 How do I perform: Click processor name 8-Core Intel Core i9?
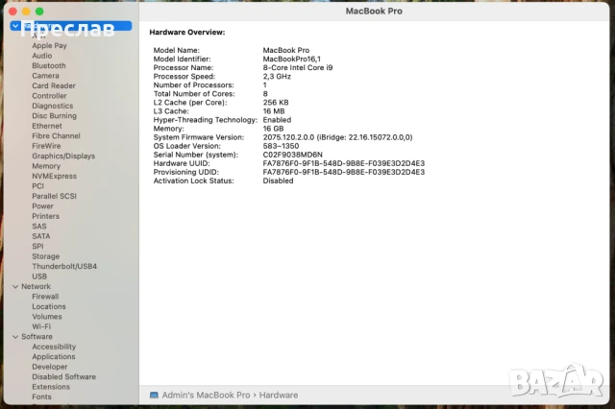298,68
